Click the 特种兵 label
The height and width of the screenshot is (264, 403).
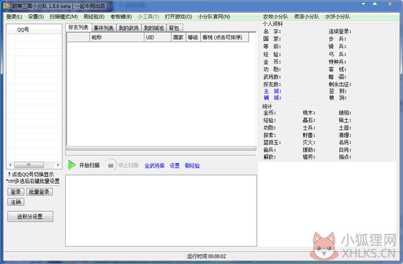coord(337,62)
